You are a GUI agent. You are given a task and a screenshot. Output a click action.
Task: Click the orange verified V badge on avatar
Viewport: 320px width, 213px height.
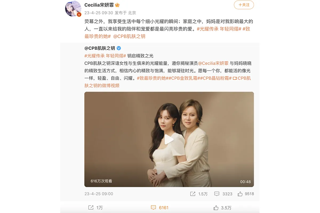point(79,14)
